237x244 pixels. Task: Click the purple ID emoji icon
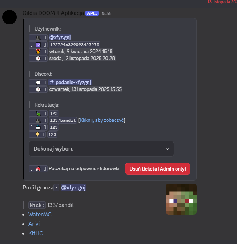[38, 45]
